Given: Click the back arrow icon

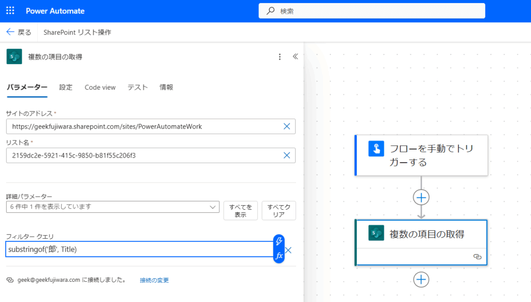Looking at the screenshot, I should point(10,32).
